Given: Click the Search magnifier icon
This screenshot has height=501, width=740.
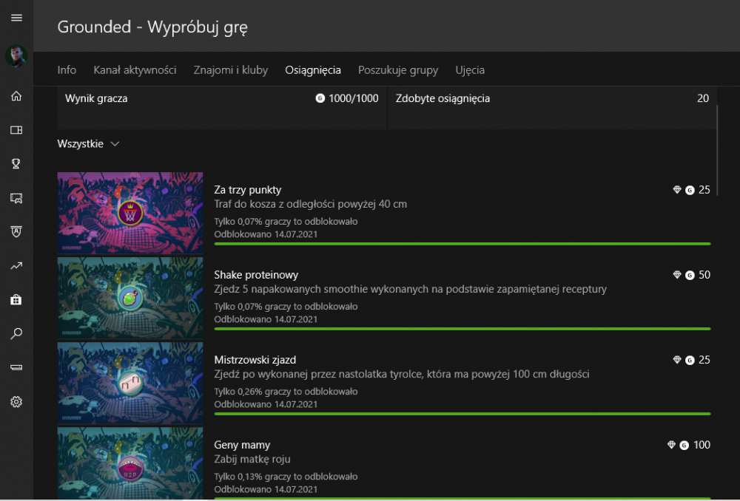Looking at the screenshot, I should 16,334.
